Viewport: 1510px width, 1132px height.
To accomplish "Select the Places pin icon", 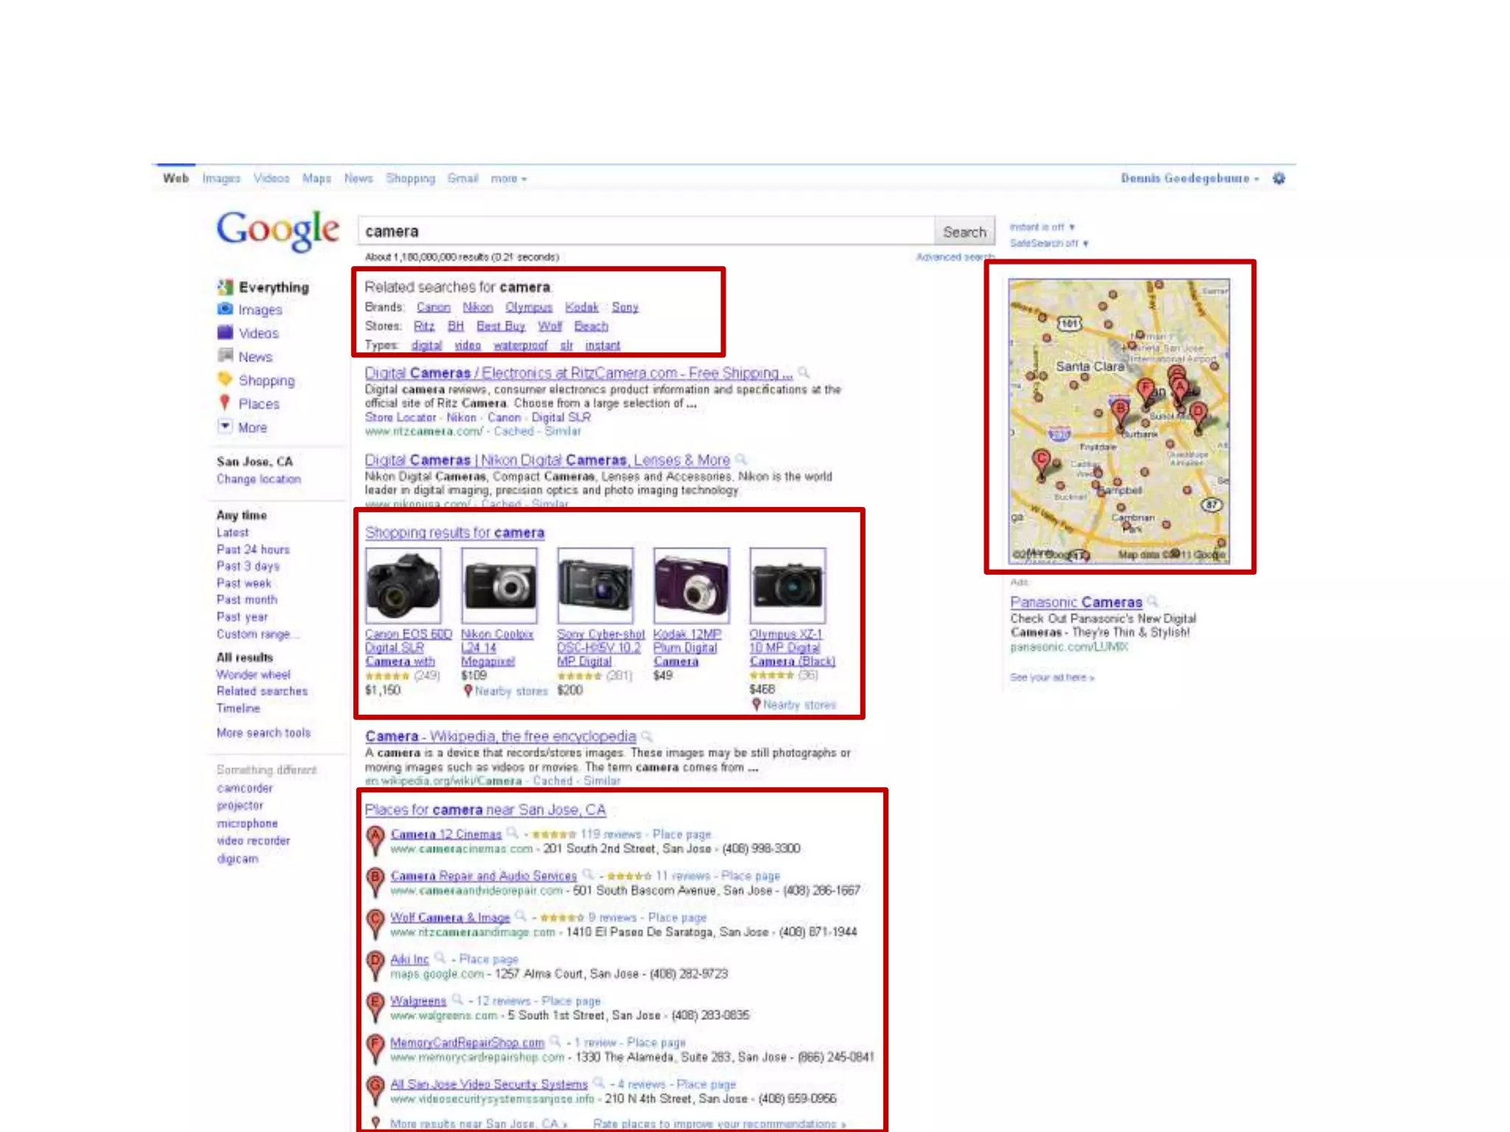I will [225, 403].
